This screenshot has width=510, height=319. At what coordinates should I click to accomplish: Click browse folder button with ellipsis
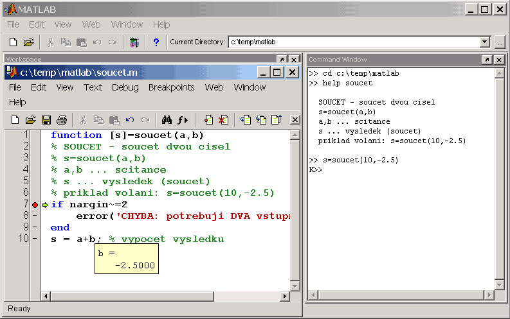(x=500, y=42)
